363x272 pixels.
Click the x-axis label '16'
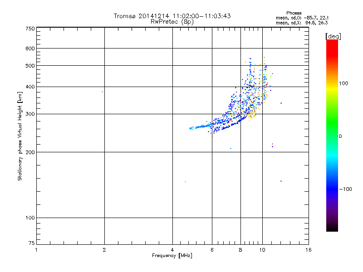coord(309,250)
